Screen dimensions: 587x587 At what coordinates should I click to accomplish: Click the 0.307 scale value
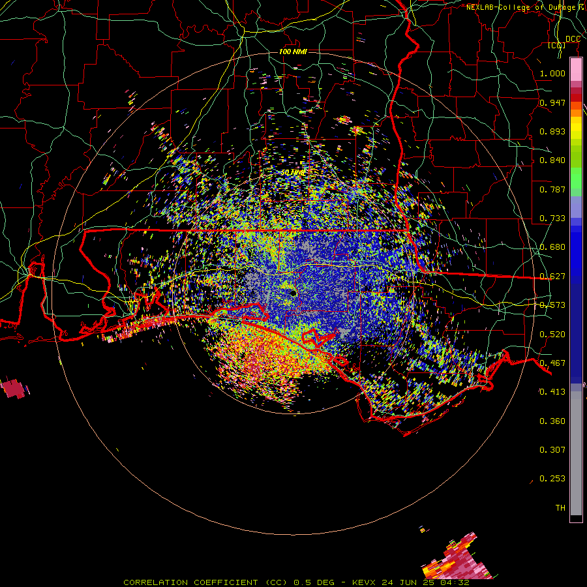coord(552,450)
